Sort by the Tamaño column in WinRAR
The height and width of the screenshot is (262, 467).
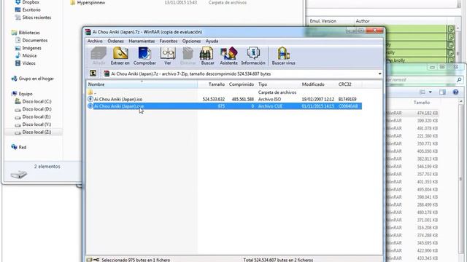point(217,84)
